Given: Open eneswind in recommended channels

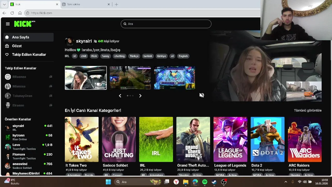Looking at the screenshot, I should (29, 166).
